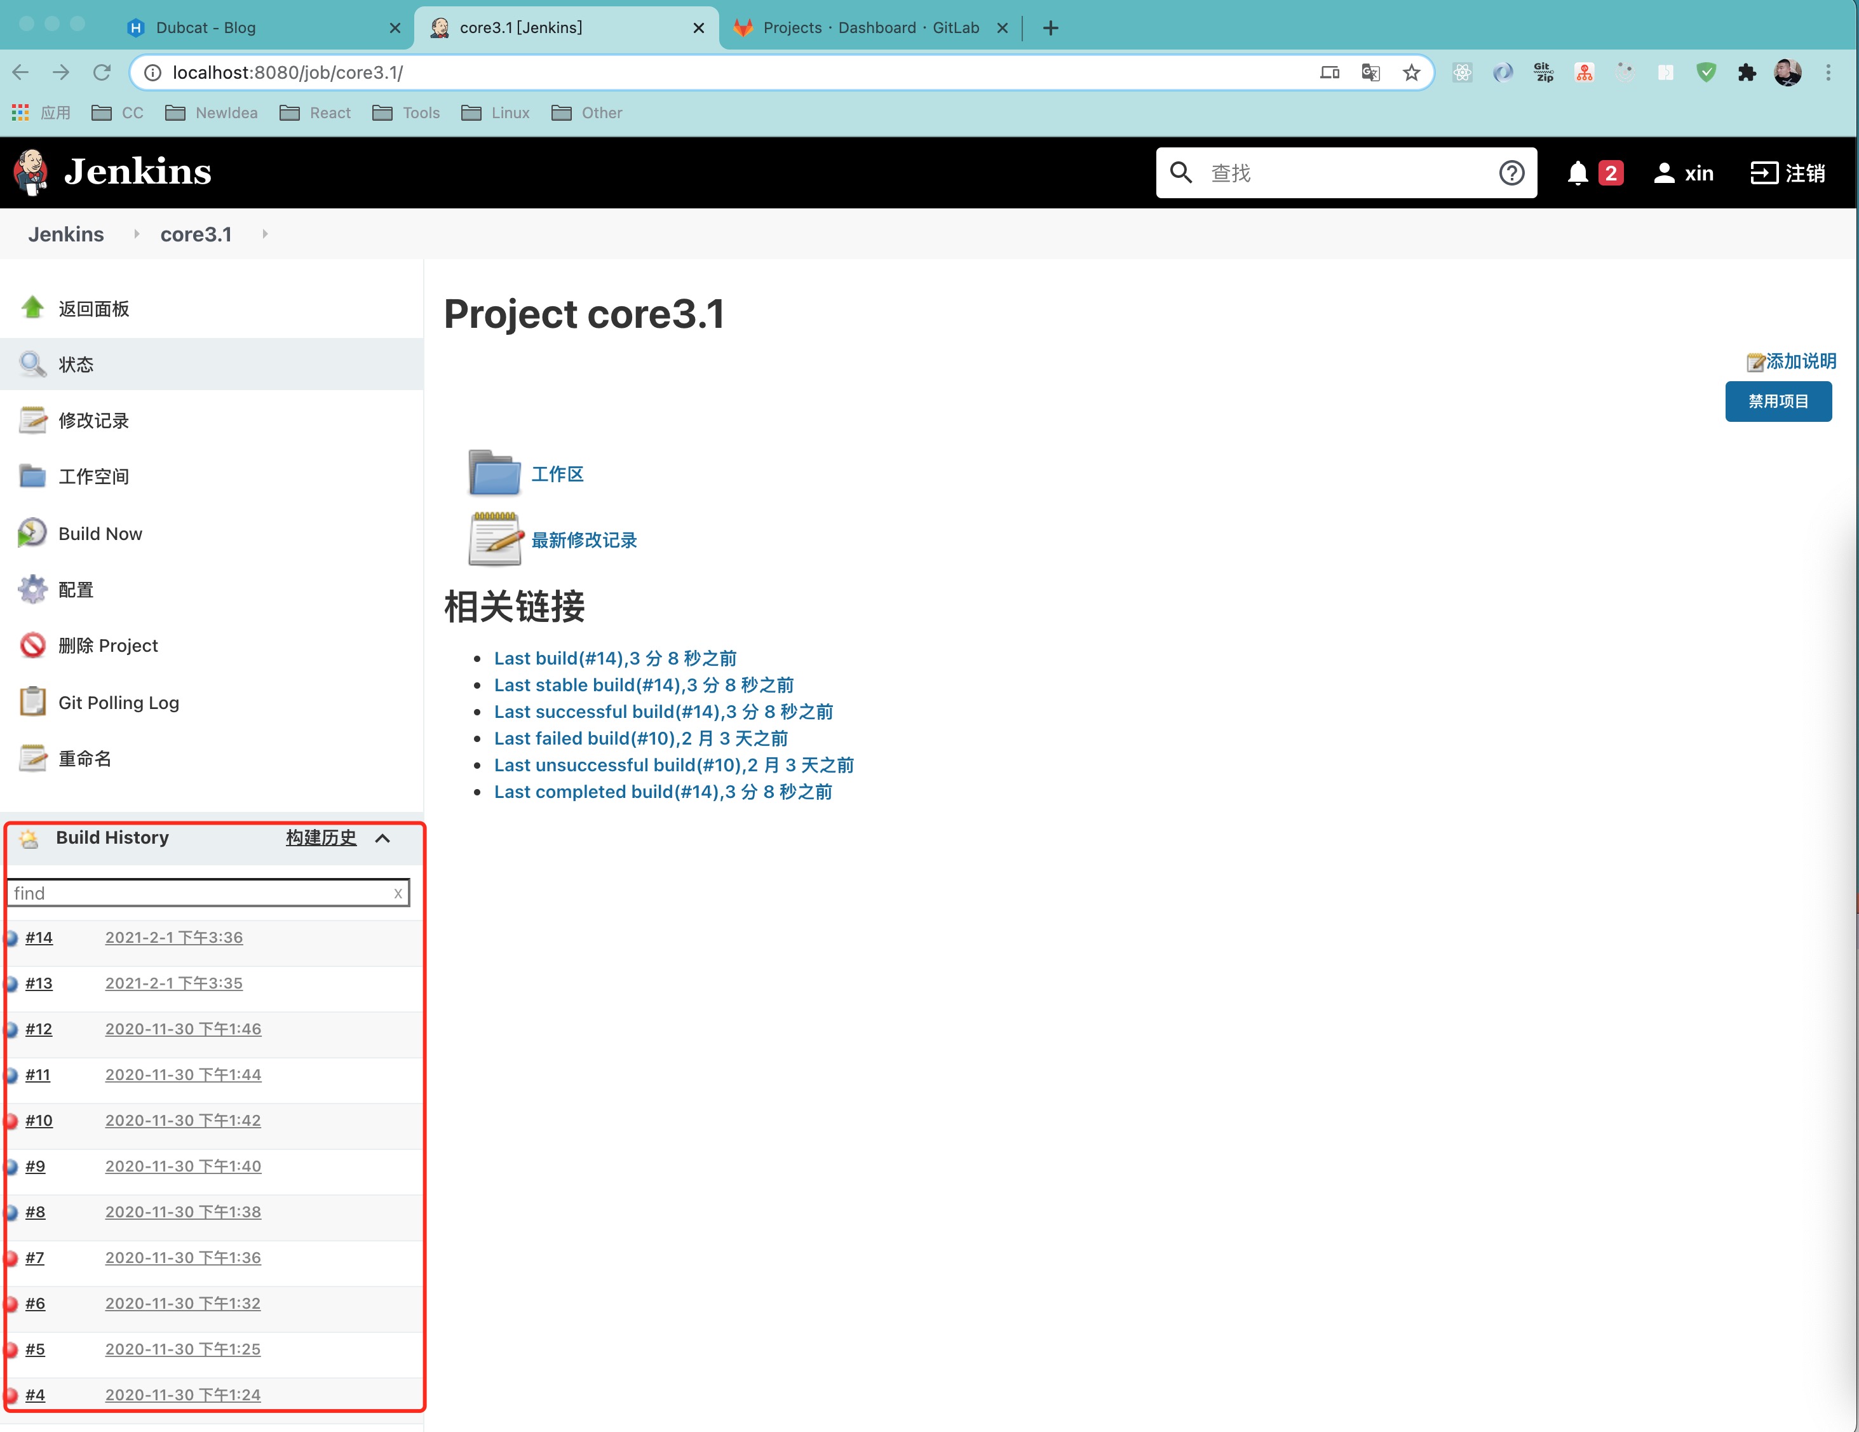Open Last unsuccessful build (#10) link
This screenshot has height=1432, width=1859.
pos(673,764)
